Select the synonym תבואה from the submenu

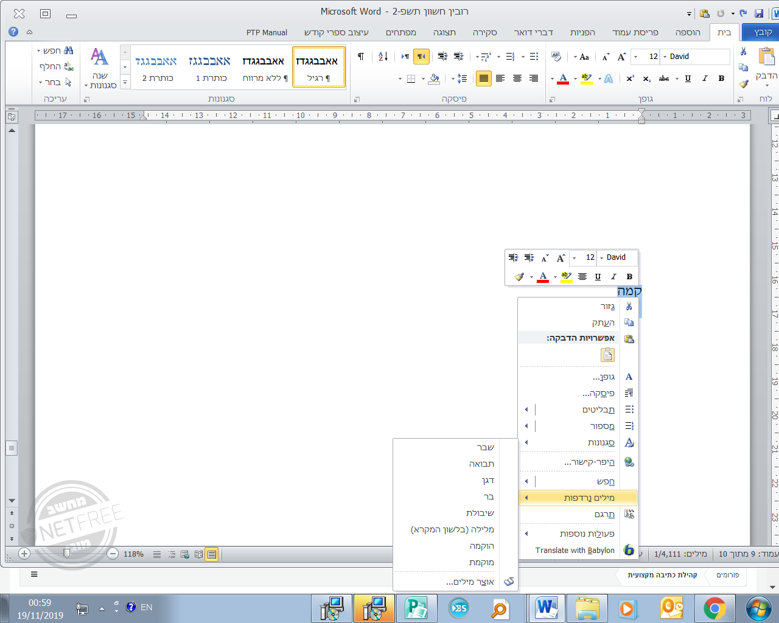pyautogui.click(x=481, y=464)
